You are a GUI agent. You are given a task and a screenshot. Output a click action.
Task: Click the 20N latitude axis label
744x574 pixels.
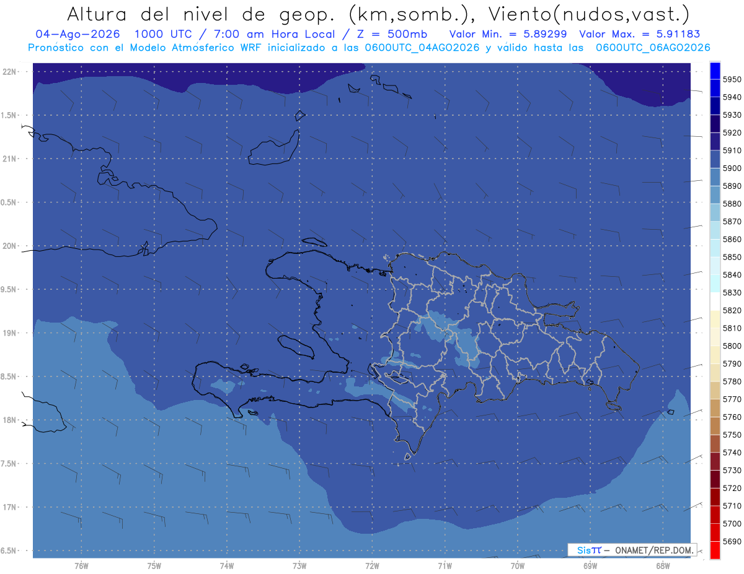pyautogui.click(x=11, y=246)
